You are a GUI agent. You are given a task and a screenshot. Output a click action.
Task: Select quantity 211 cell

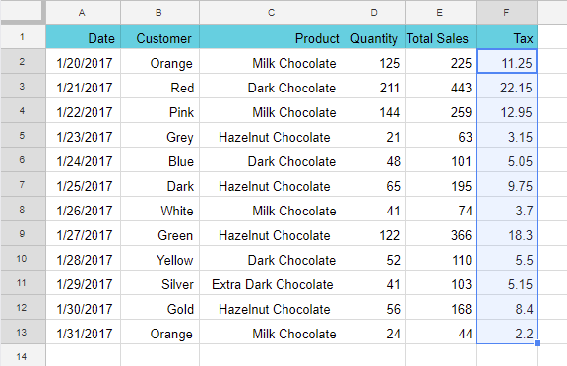tap(375, 86)
